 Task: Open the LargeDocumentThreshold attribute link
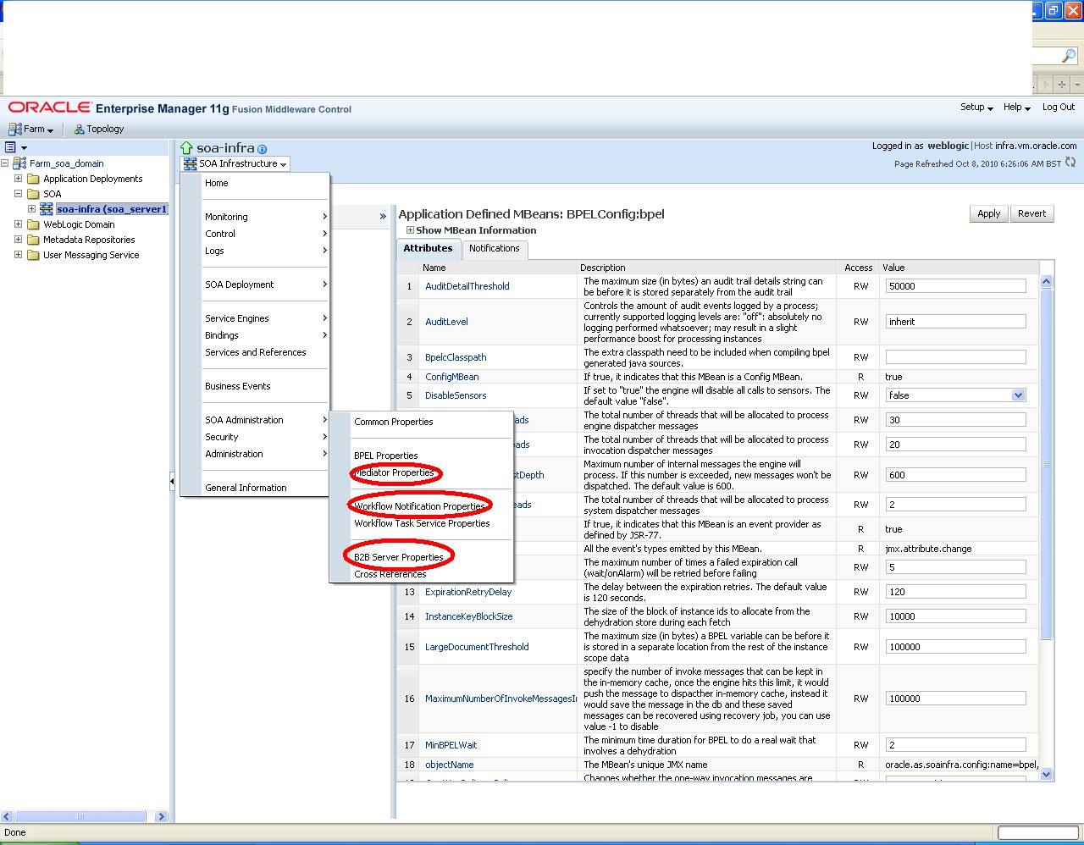click(477, 647)
